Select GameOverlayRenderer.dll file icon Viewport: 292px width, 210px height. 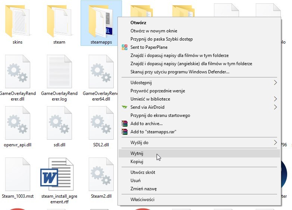click(x=18, y=71)
